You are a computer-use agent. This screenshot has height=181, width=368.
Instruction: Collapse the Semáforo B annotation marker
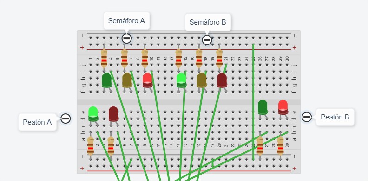point(207,40)
